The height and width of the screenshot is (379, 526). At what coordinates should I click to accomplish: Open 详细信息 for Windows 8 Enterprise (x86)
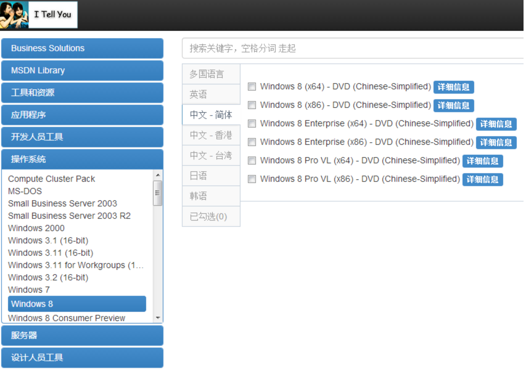[x=496, y=142]
